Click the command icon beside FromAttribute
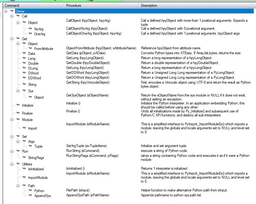This screenshot has width=256, height=204. click(x=30, y=48)
